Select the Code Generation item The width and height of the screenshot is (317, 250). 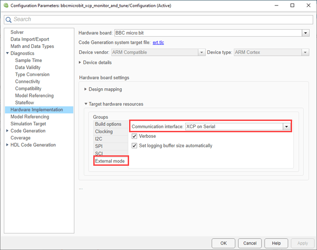click(x=28, y=131)
